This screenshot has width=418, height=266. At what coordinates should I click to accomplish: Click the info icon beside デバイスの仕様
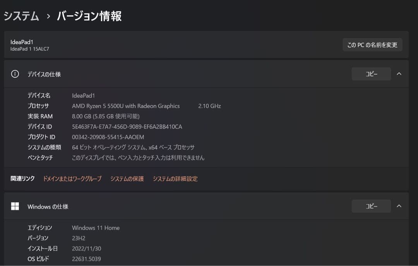(x=15, y=74)
